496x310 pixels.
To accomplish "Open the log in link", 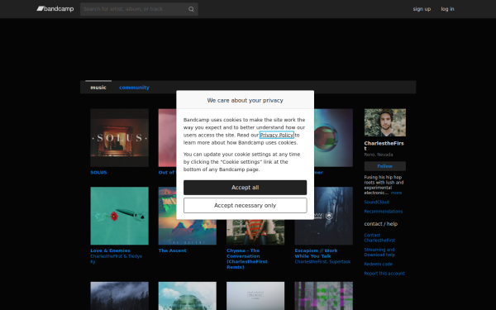I will [447, 9].
